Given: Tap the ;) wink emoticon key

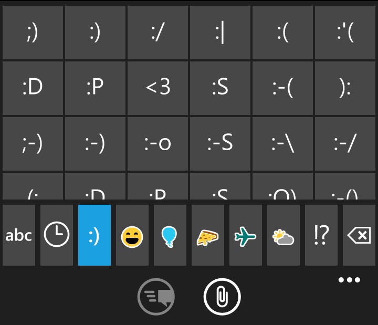Looking at the screenshot, I should click(x=33, y=33).
